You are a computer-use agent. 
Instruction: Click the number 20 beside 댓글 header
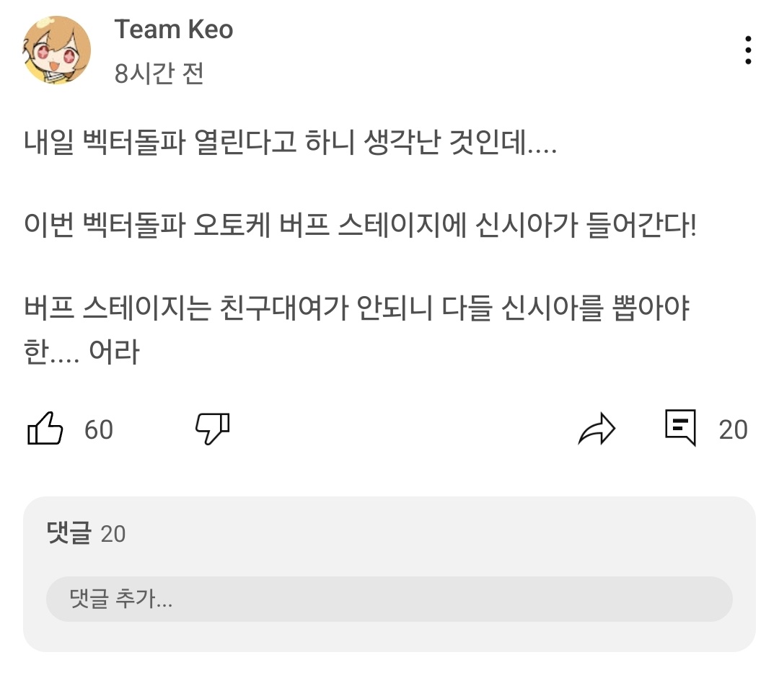[113, 534]
